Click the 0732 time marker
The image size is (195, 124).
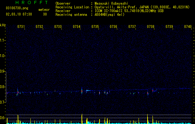(x=39, y=26)
